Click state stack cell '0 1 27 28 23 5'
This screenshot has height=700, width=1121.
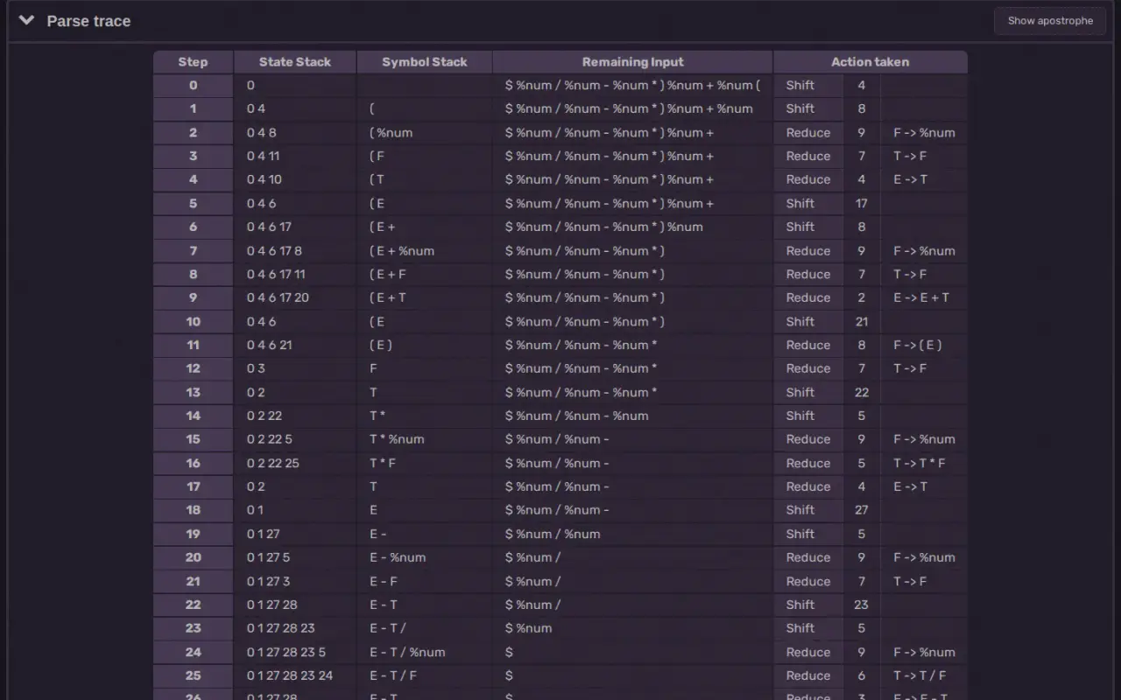pos(295,652)
